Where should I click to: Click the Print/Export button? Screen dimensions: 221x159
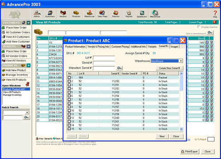click(190, 151)
